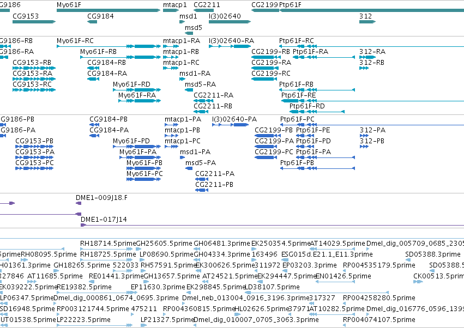Click transcript label CG9153-RB
The image size is (464, 328).
click(32, 63)
